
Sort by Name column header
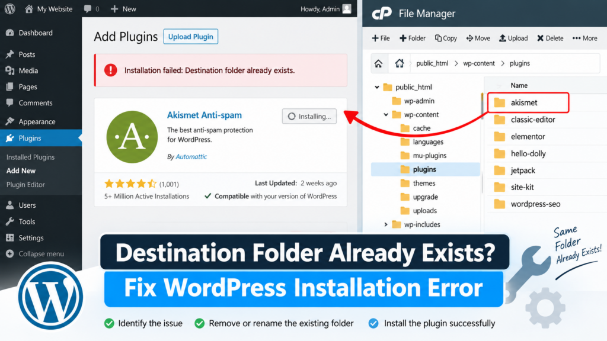(519, 85)
